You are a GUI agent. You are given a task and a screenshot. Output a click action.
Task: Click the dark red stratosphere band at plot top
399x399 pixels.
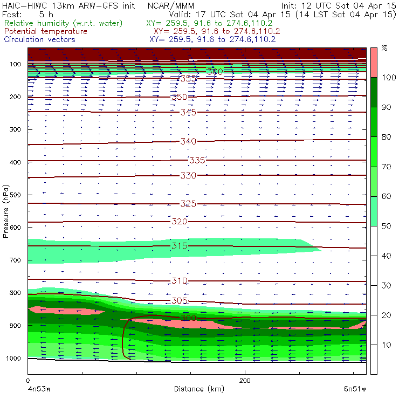pyautogui.click(x=197, y=54)
